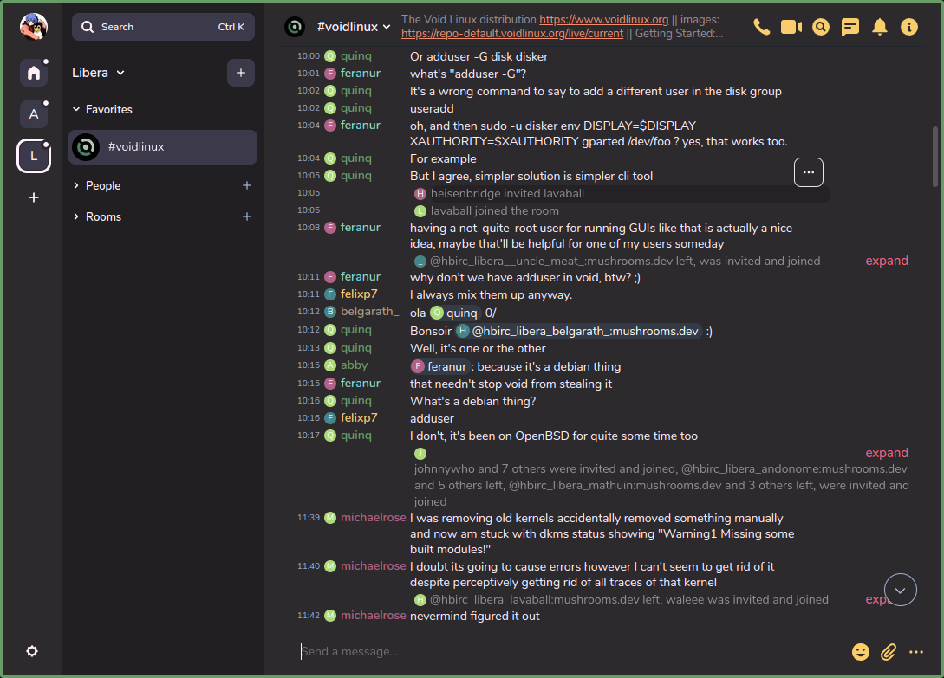Click belgarath_'s avatar at 10:12

(330, 312)
